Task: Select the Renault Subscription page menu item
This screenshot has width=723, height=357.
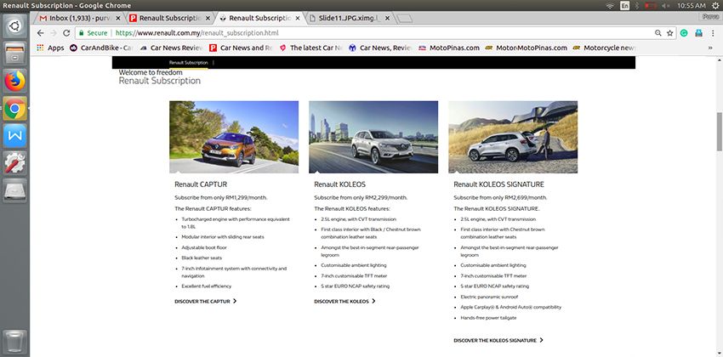Action: [188, 63]
